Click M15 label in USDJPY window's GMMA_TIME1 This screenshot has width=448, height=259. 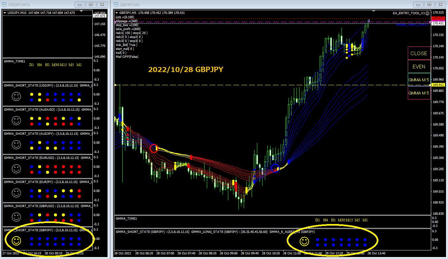click(x=63, y=65)
